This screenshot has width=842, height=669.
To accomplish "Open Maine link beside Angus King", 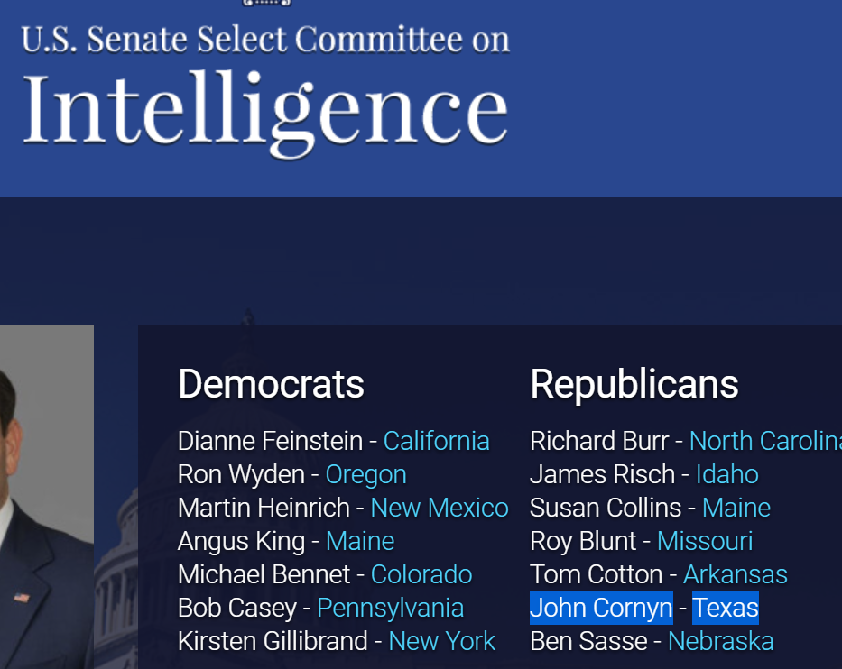I will 360,541.
